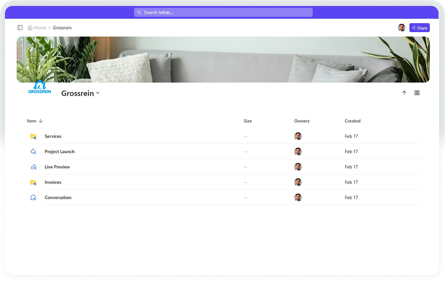445x281 pixels.
Task: Click the Invoices shared folder icon
Action: [33, 182]
